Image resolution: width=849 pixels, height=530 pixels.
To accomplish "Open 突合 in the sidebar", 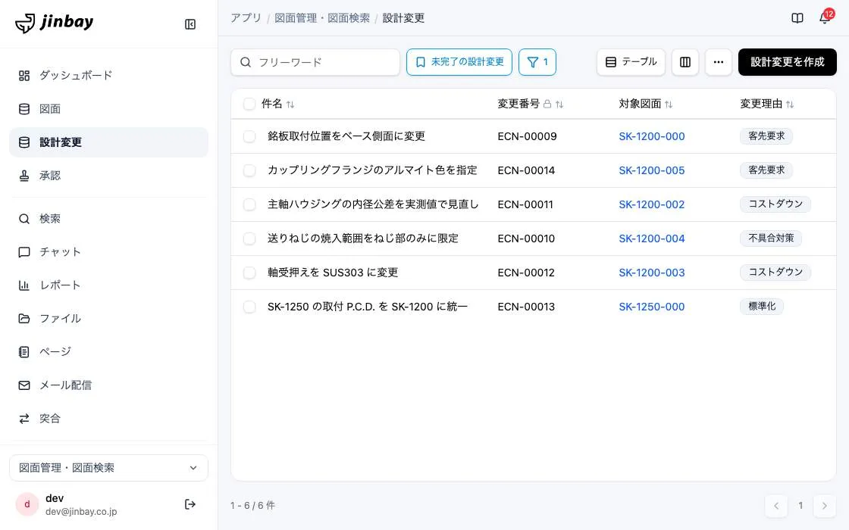I will click(109, 418).
